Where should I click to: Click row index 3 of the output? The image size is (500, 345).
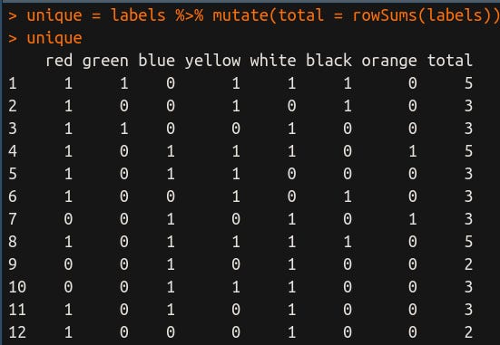[x=13, y=129]
